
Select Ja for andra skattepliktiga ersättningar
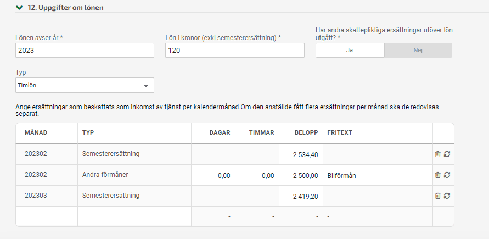pyautogui.click(x=350, y=50)
